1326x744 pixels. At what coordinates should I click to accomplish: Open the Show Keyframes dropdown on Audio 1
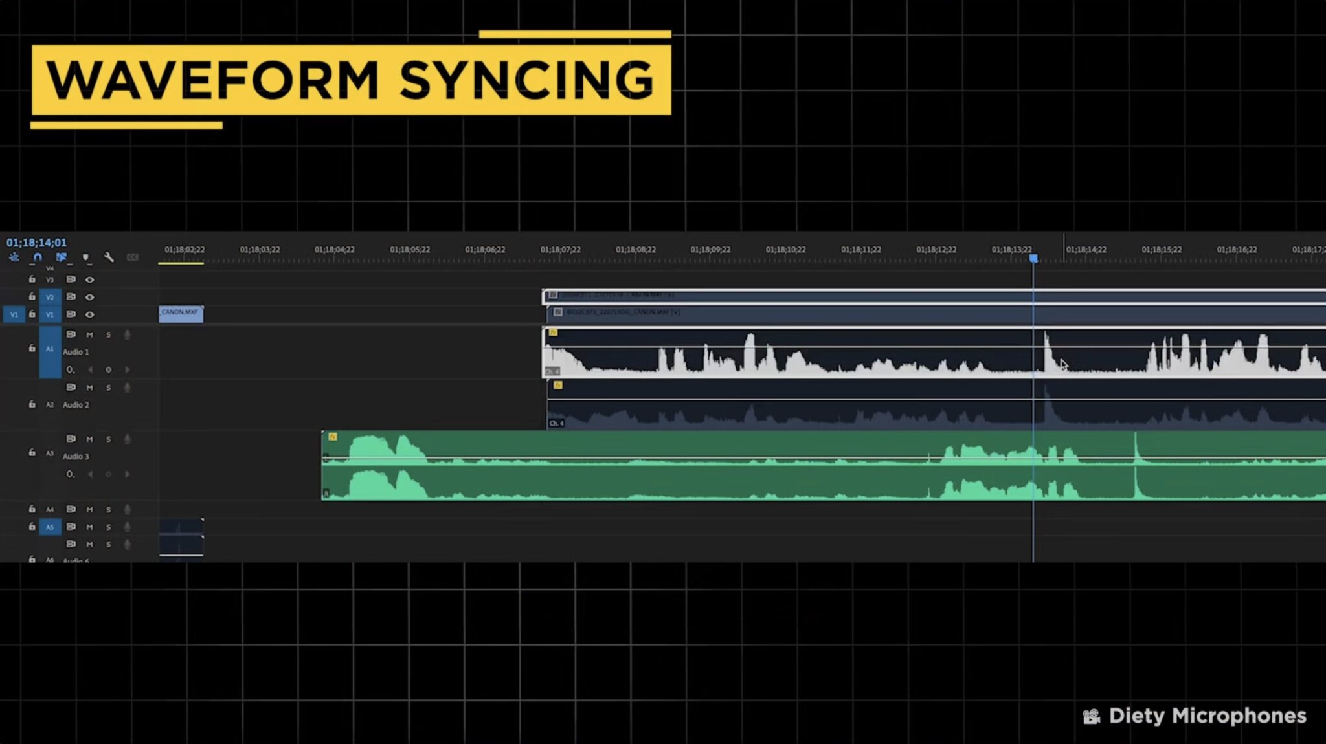tap(70, 369)
